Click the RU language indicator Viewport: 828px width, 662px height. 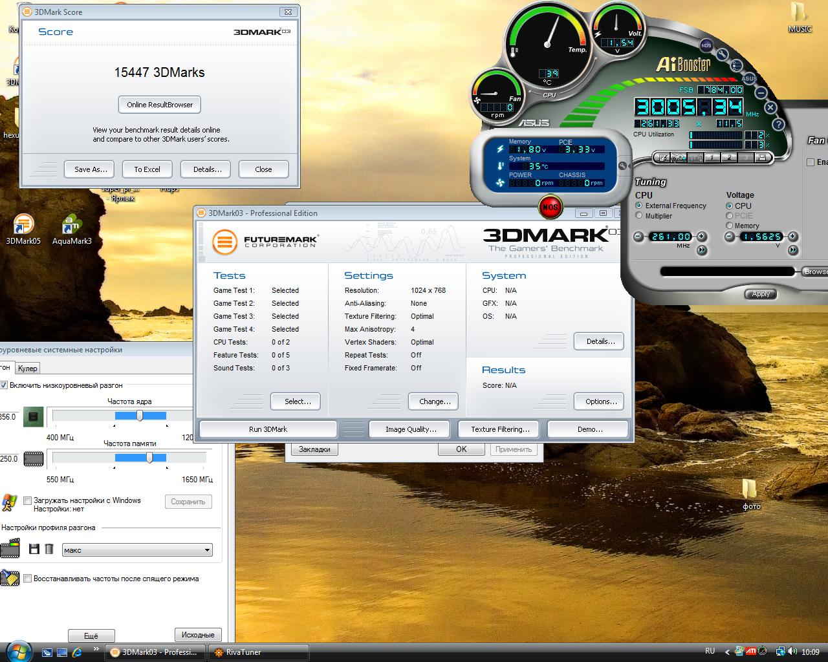click(x=710, y=651)
